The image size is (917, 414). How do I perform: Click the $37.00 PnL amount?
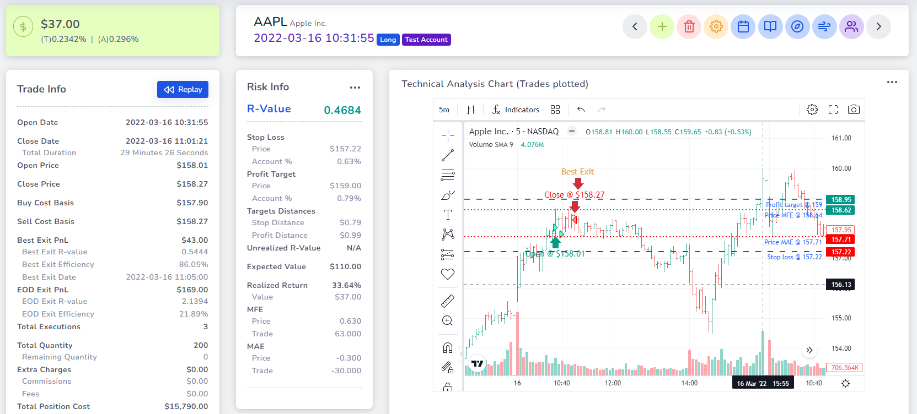pyautogui.click(x=60, y=24)
